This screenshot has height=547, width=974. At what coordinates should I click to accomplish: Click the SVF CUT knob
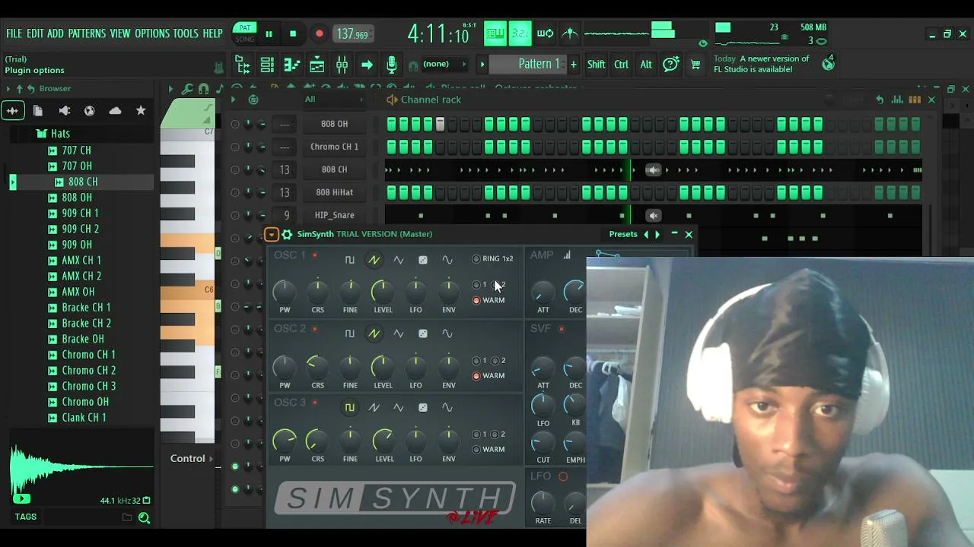543,441
